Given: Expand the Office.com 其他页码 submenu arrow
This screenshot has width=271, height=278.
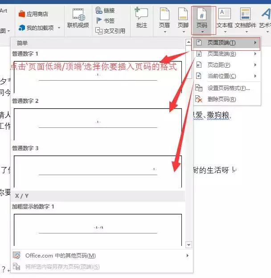Looking at the screenshot, I should coord(188,255).
